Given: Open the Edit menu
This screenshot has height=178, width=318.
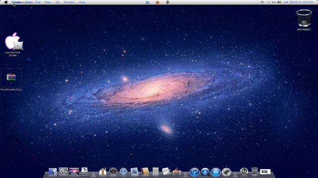Looking at the screenshot, I should (x=38, y=2).
